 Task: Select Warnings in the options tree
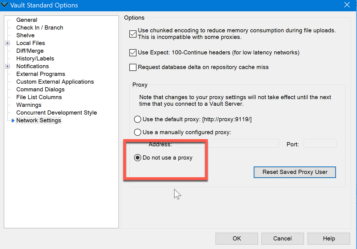click(29, 105)
